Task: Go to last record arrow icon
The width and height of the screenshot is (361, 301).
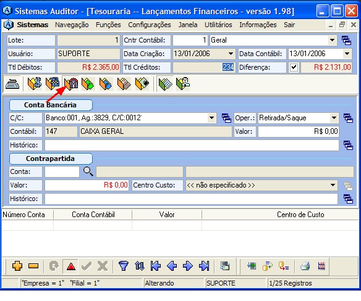Action: [204, 266]
